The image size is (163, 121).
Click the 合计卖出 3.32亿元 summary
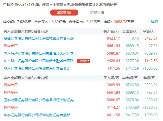pos(84,22)
